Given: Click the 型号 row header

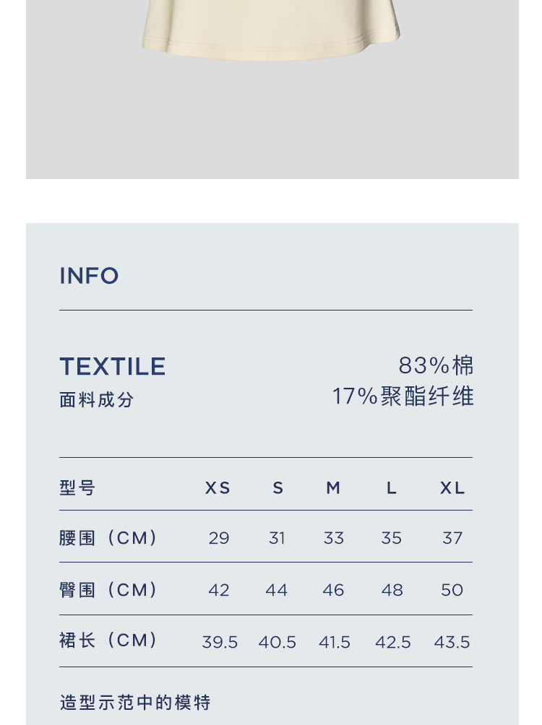Looking at the screenshot, I should 77,488.
